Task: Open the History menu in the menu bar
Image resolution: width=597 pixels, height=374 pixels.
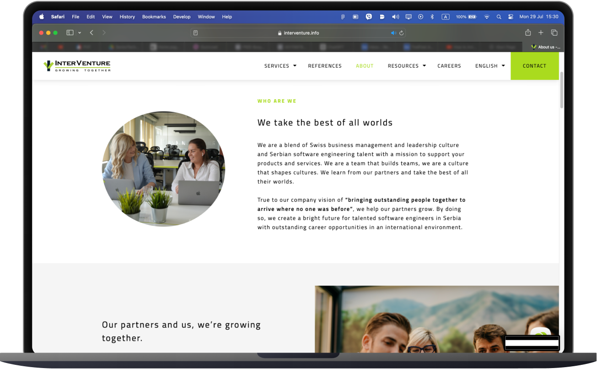Action: (x=127, y=17)
